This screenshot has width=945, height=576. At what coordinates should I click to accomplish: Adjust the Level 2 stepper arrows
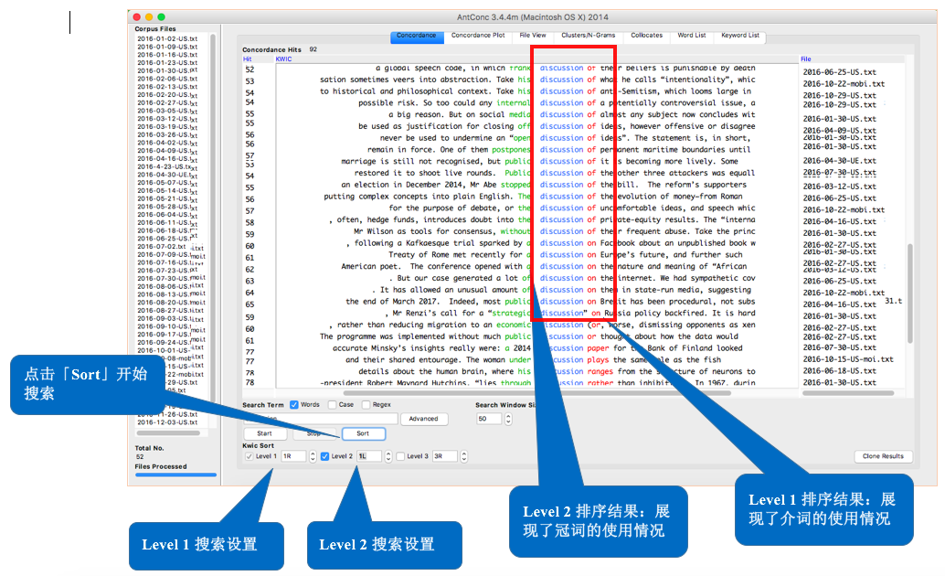[388, 456]
